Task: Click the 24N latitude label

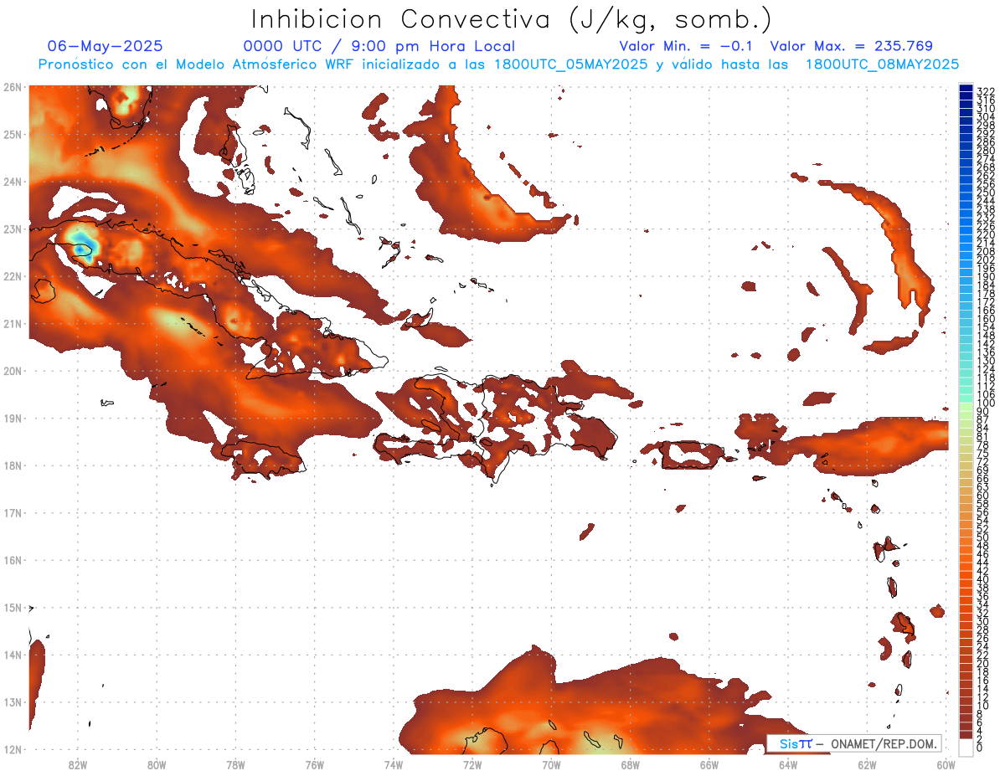Action: pyautogui.click(x=12, y=182)
